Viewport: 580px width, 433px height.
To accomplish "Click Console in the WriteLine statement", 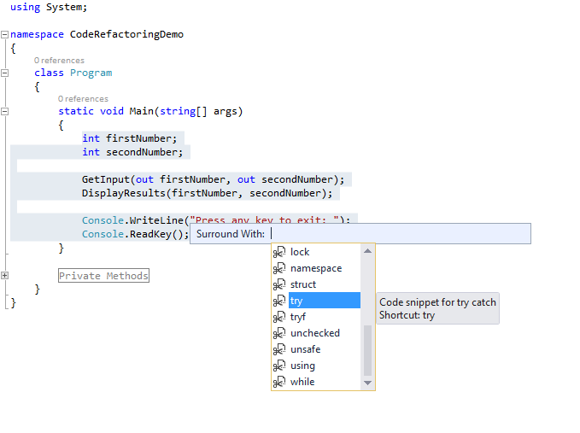I will (103, 220).
